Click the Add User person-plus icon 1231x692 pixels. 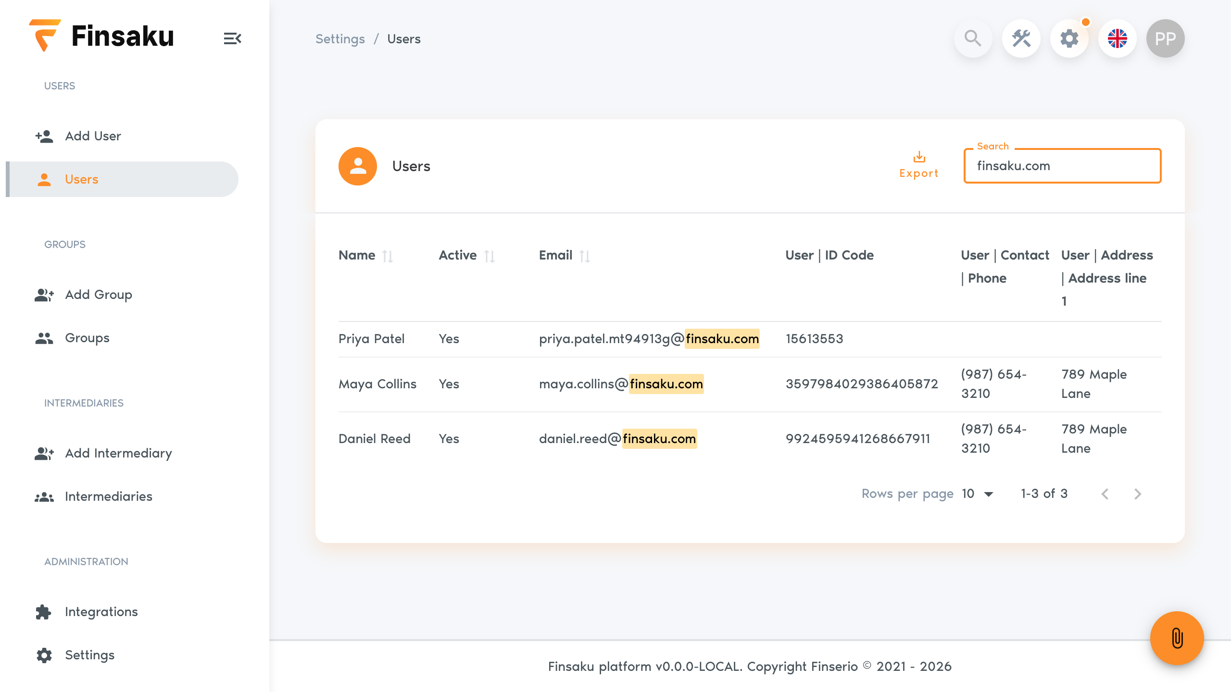click(x=44, y=136)
